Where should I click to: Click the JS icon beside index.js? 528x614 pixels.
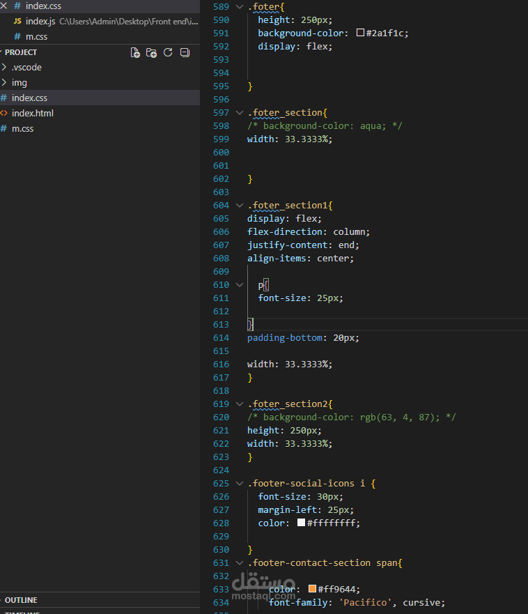click(x=17, y=21)
